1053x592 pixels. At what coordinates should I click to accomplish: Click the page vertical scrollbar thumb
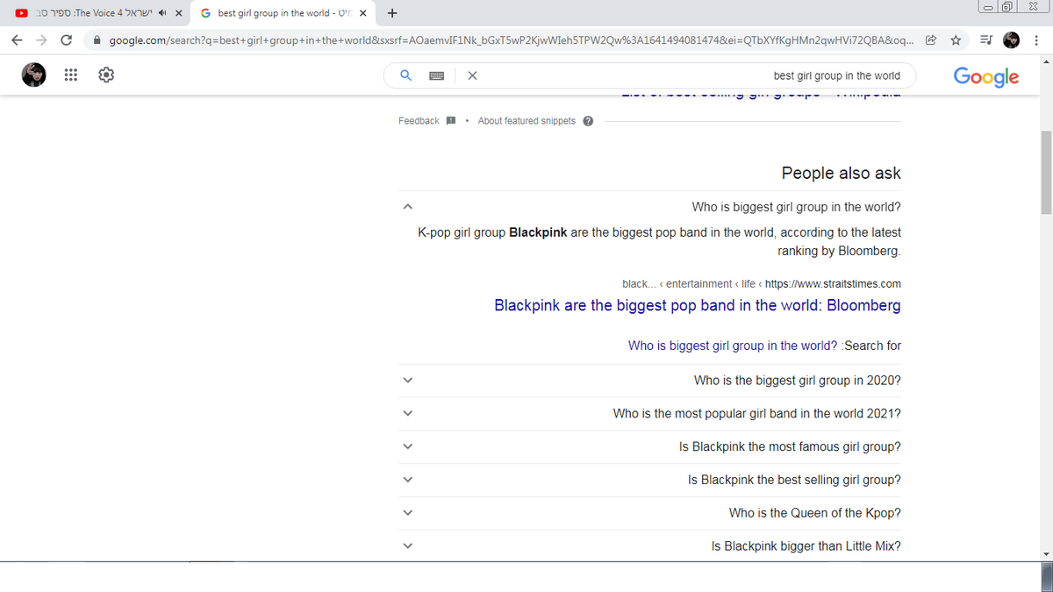pyautogui.click(x=1045, y=173)
